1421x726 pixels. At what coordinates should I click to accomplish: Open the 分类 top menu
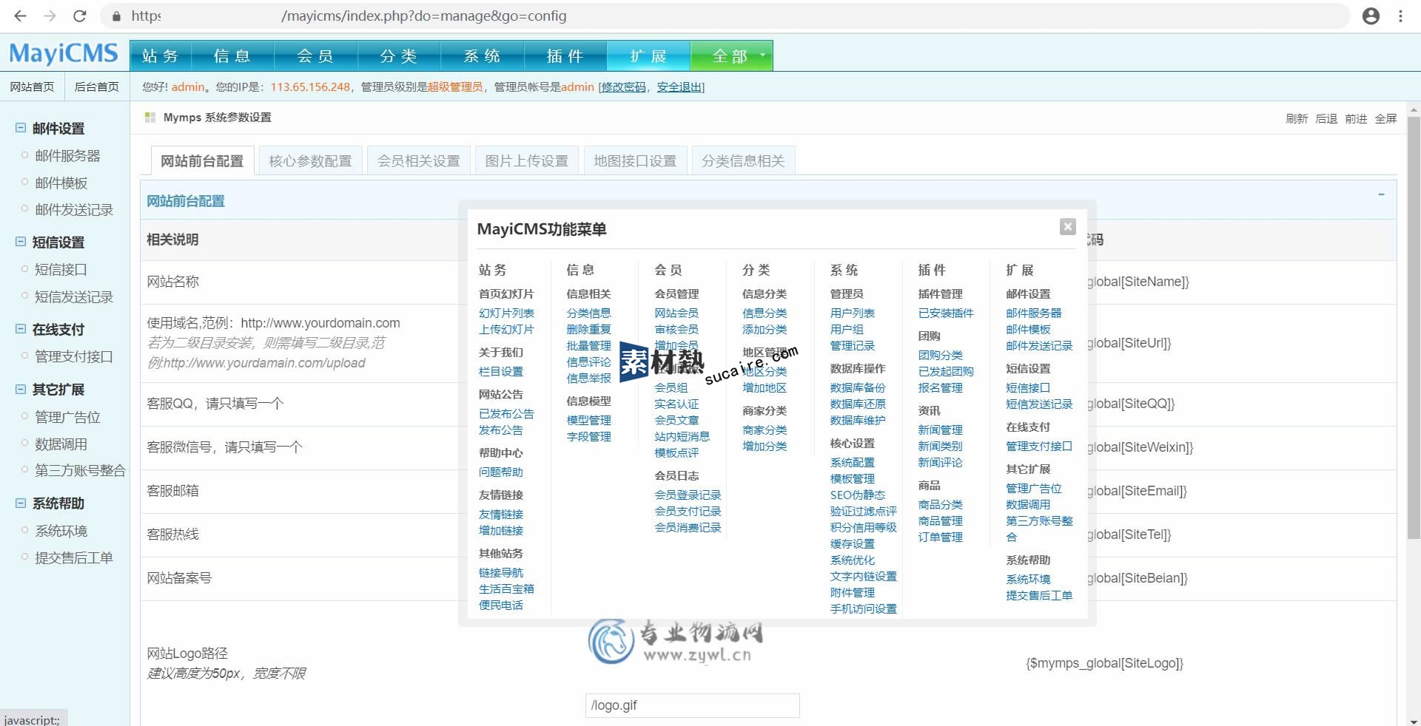pos(399,56)
